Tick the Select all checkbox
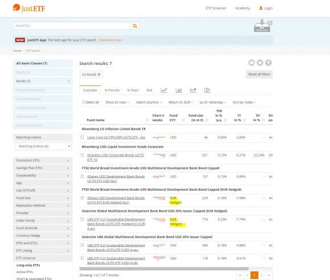Image resolution: width=330 pixels, height=280 pixels. point(84,102)
